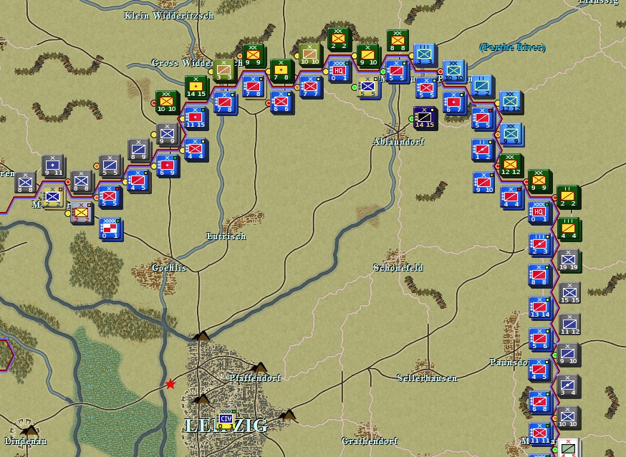Click the light blue division counter marked 10 10

point(454,72)
